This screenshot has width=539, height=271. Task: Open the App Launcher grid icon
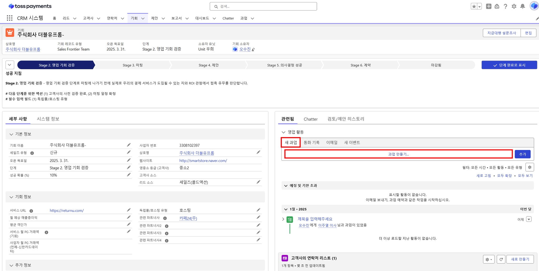point(10,18)
